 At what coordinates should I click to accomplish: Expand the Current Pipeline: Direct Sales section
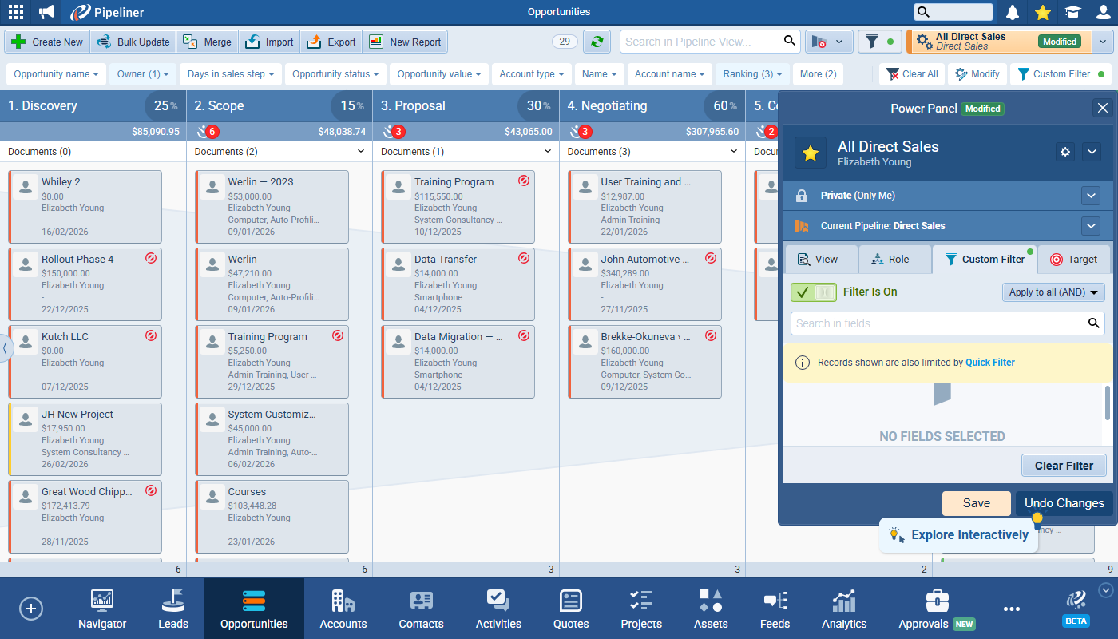(1091, 226)
